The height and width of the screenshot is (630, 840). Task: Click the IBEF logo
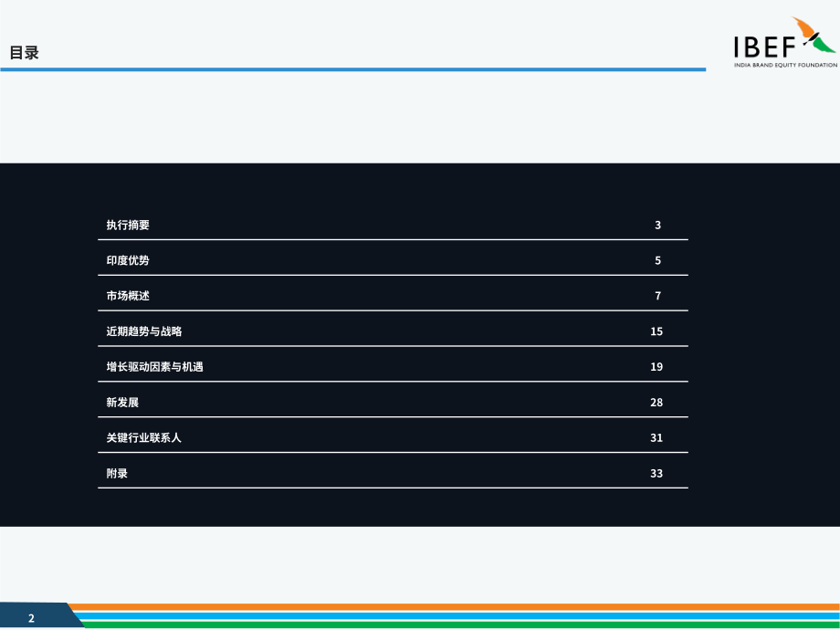[x=785, y=42]
